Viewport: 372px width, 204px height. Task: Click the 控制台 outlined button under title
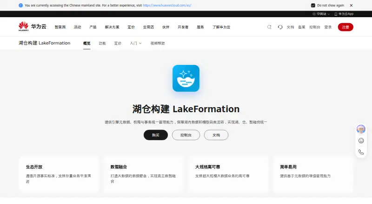(186, 135)
